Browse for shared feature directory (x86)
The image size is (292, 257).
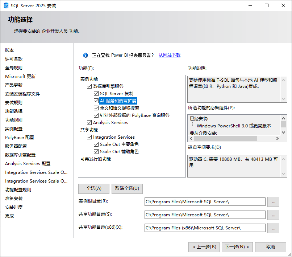[x=273, y=228]
